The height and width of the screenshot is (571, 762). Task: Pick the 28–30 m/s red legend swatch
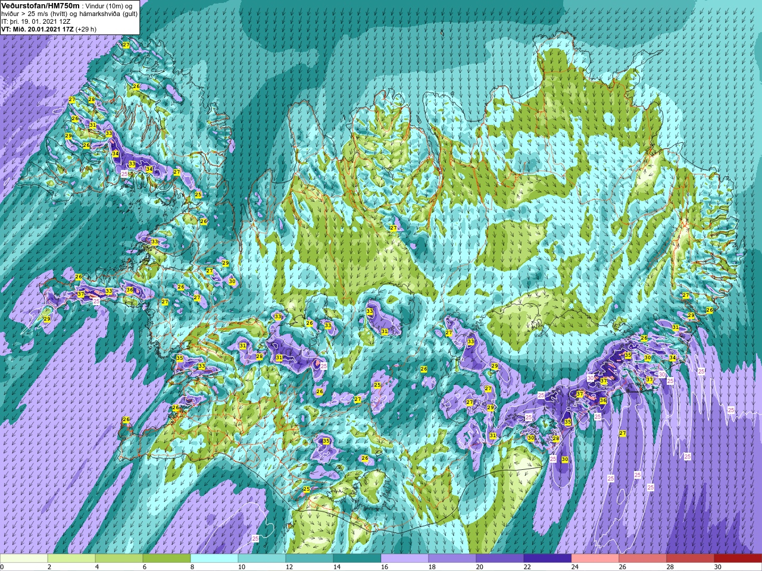point(691,559)
